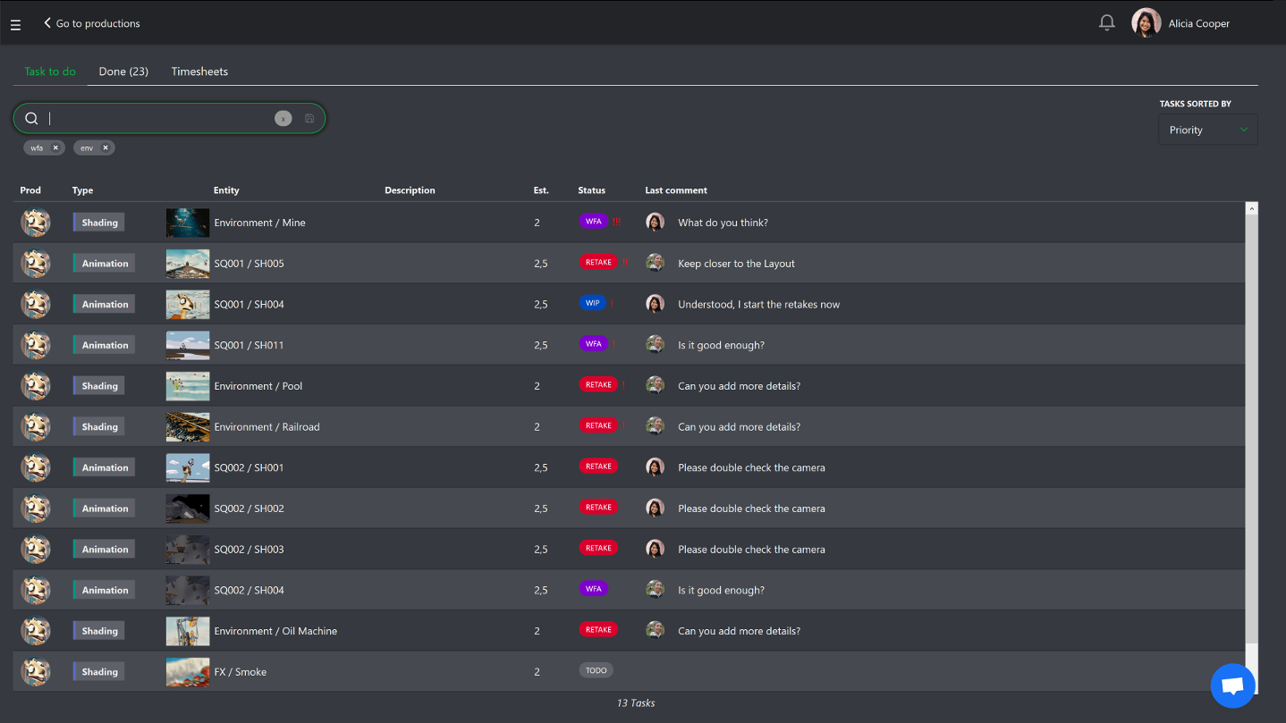
Task: Remove the env saved filter tag
Action: click(x=106, y=148)
